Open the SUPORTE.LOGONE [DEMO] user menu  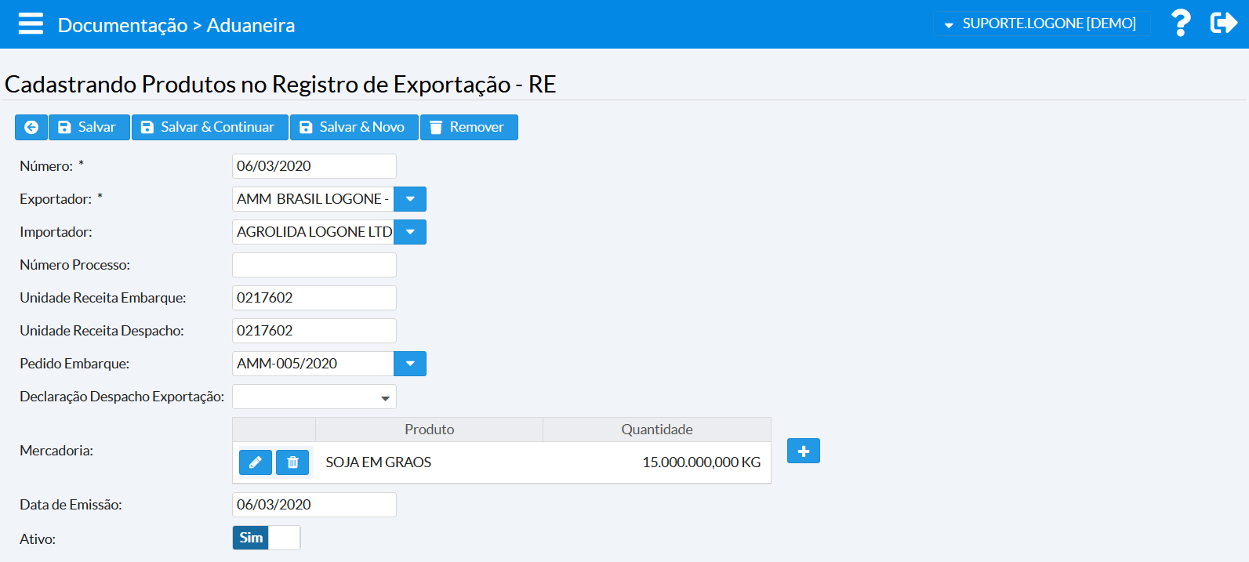1040,24
